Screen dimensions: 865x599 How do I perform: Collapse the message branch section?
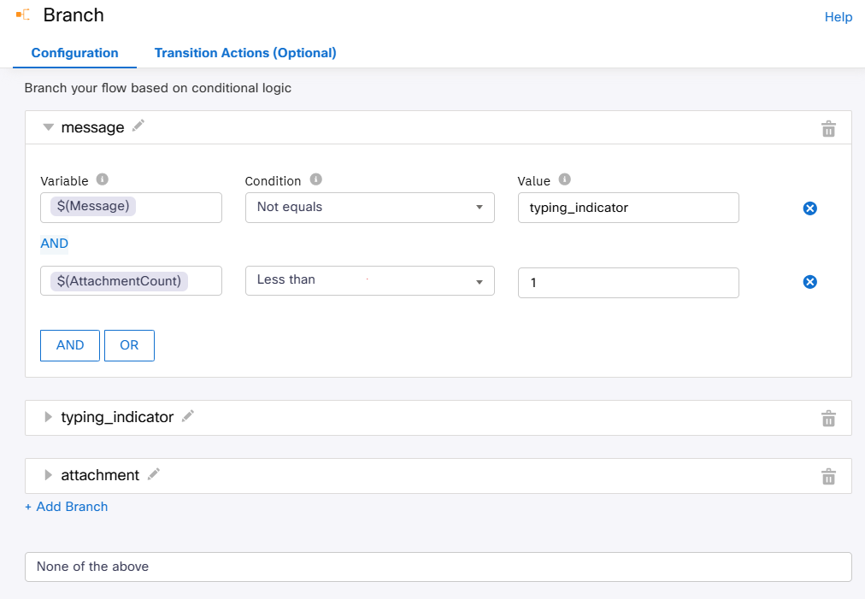coord(49,127)
